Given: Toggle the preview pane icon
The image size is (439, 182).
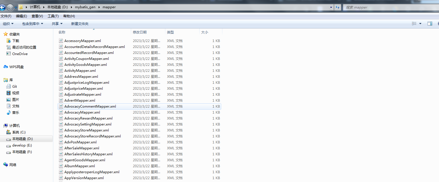Looking at the screenshot, I should (430, 24).
